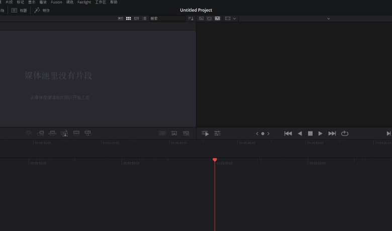Click the media pool 搜索 search field
The width and height of the screenshot is (392, 231).
coord(167,19)
